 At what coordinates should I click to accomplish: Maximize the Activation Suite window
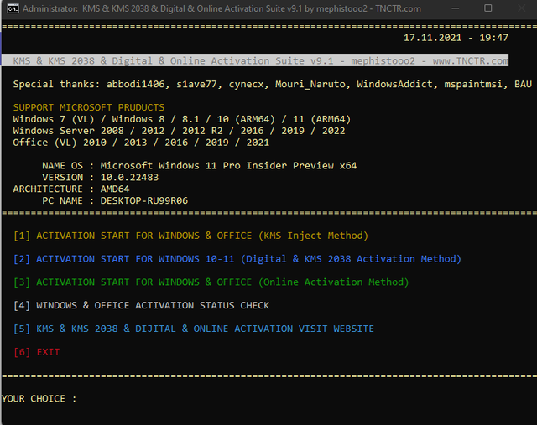click(x=488, y=8)
